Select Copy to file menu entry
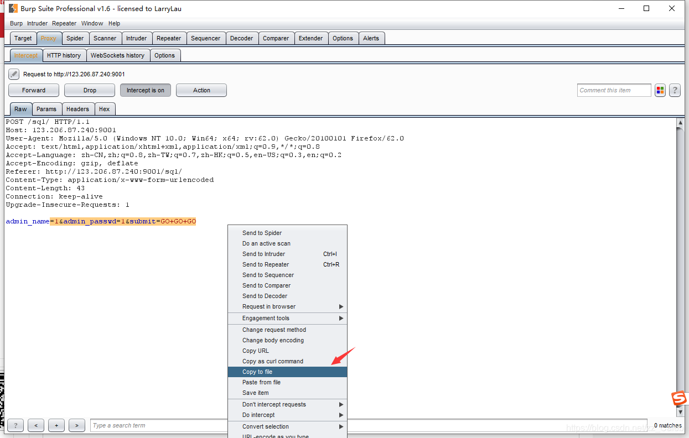This screenshot has width=689, height=438. click(x=287, y=372)
